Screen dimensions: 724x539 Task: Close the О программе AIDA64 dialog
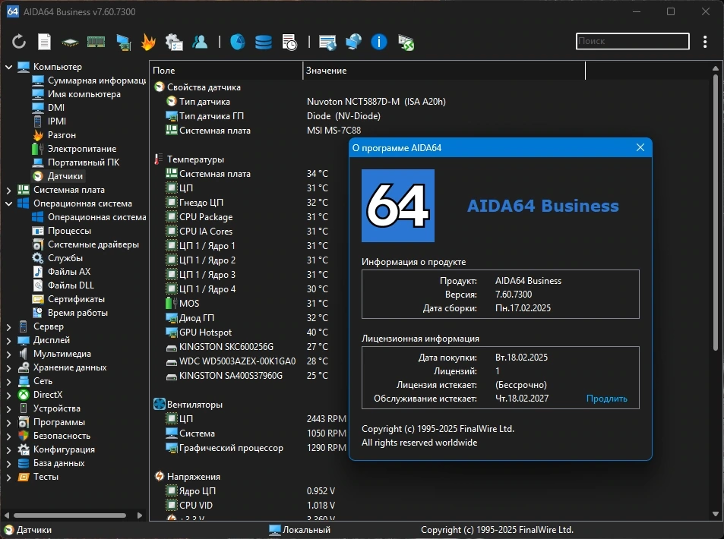640,147
